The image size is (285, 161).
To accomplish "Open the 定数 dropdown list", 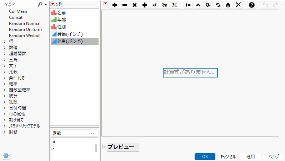I will coord(75,133).
